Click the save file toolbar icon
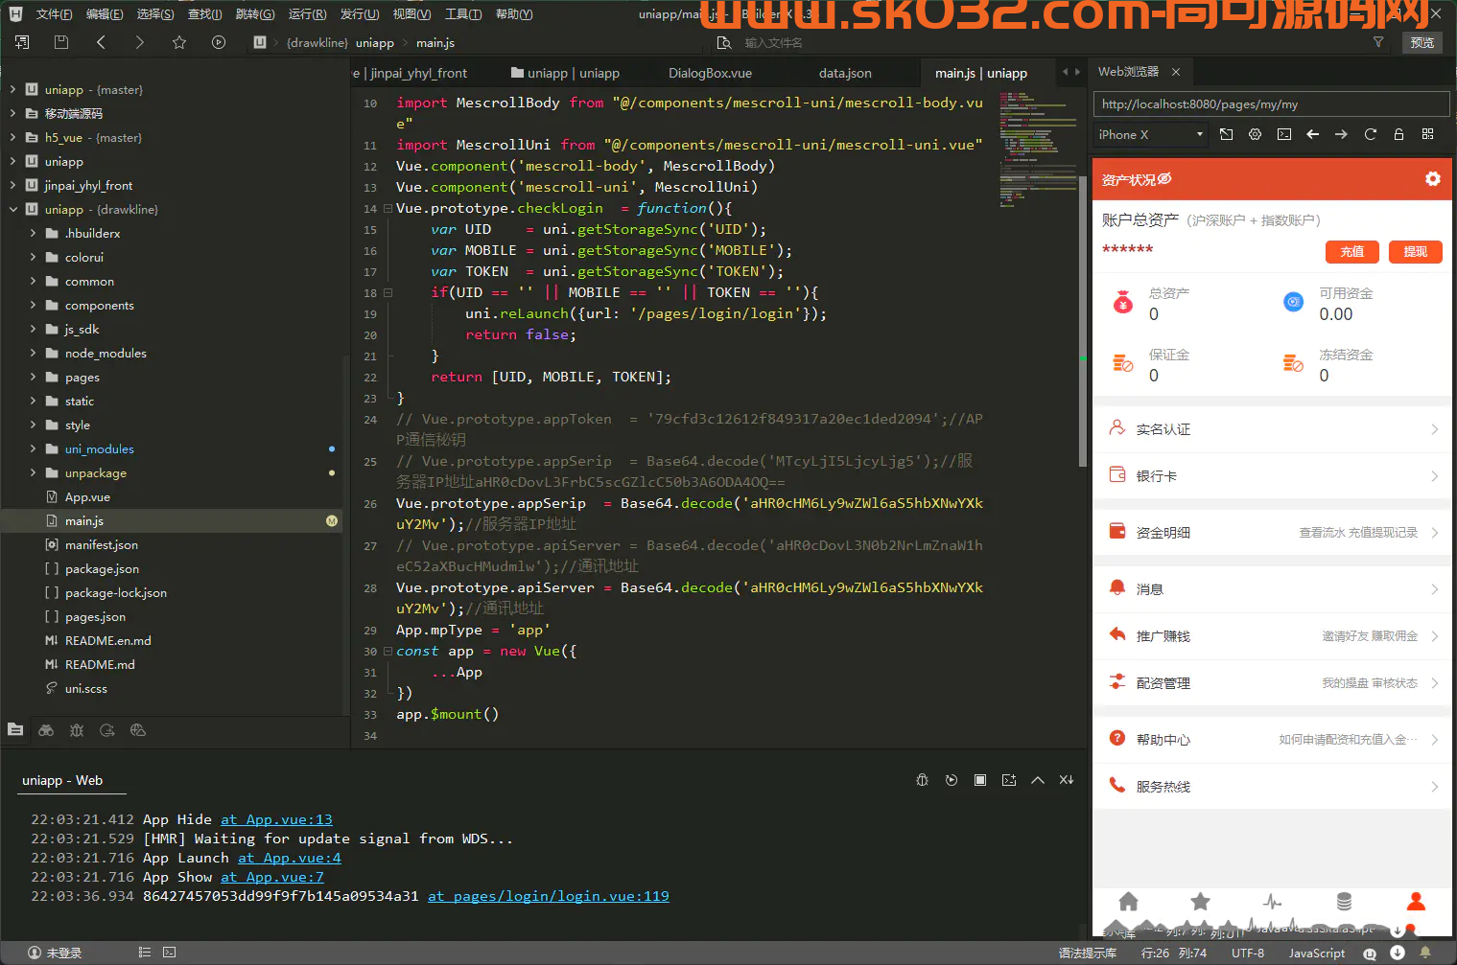 click(61, 42)
